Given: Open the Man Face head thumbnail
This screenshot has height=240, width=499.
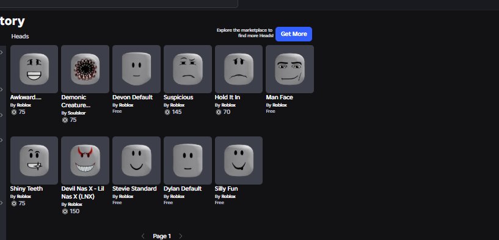Looking at the screenshot, I should click(x=290, y=69).
